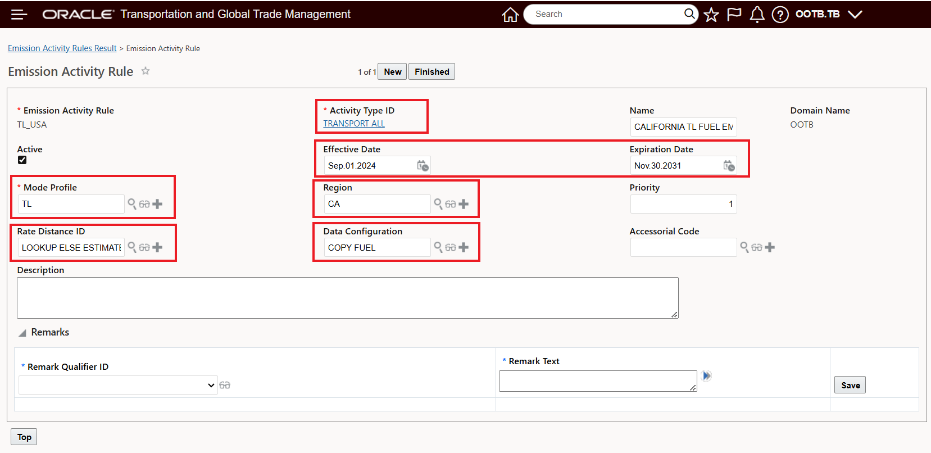The width and height of the screenshot is (931, 453).
Task: Open the TRANSPORT ALL activity type link
Action: [354, 124]
